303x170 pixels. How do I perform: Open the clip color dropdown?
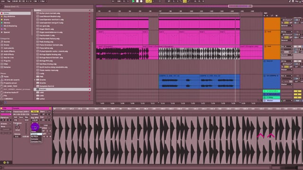[x=6, y=114]
